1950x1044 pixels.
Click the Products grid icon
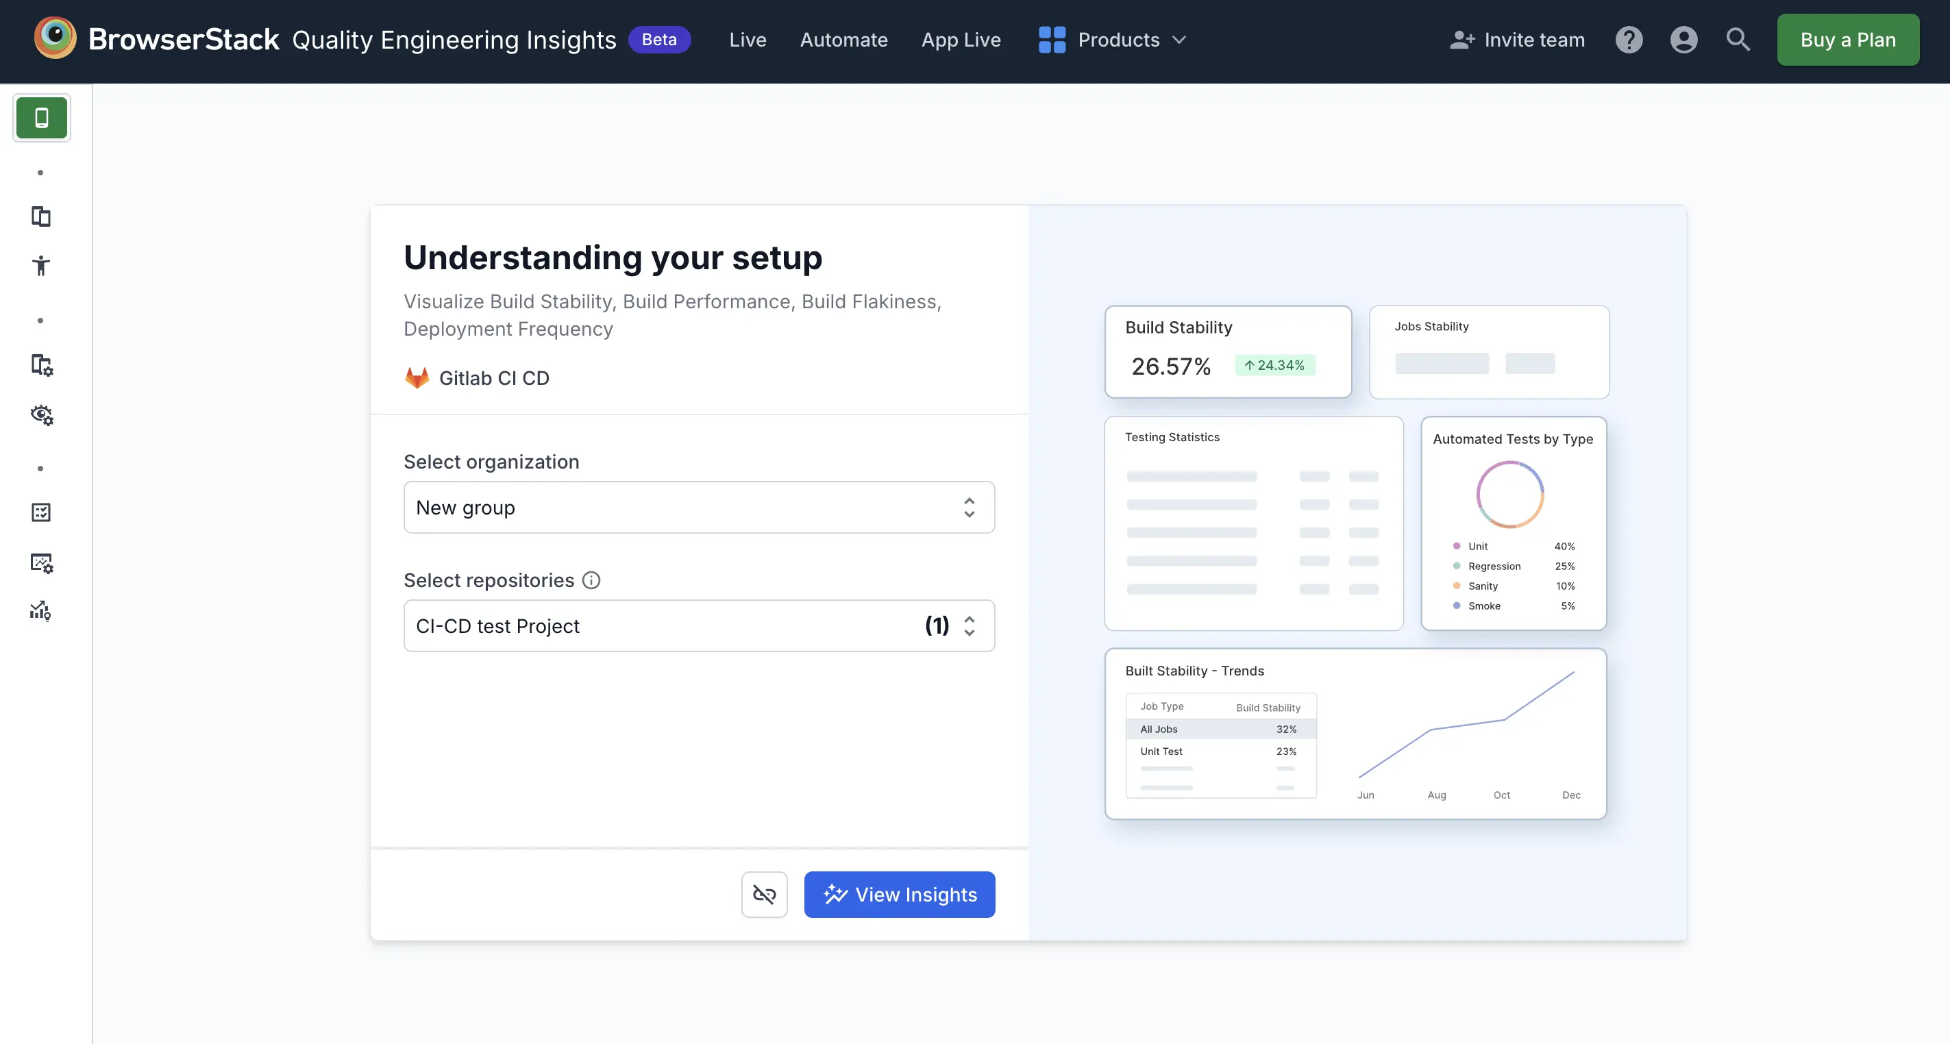[1052, 39]
